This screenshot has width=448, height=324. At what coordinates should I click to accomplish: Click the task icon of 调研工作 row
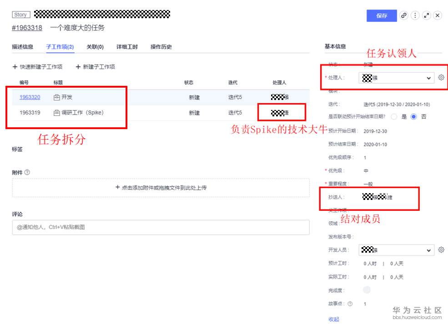[56, 113]
